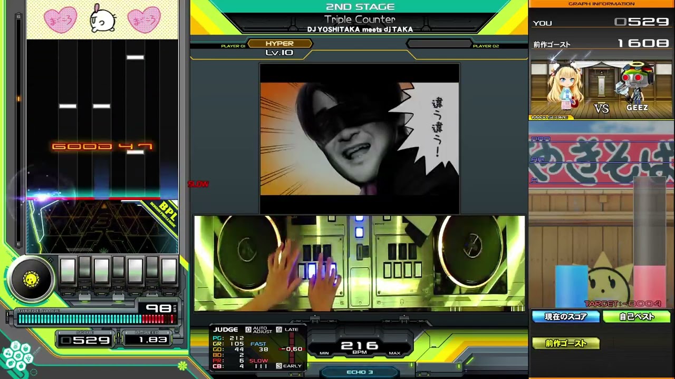Click the blue current-score graph bar
The image size is (675, 379).
(571, 286)
